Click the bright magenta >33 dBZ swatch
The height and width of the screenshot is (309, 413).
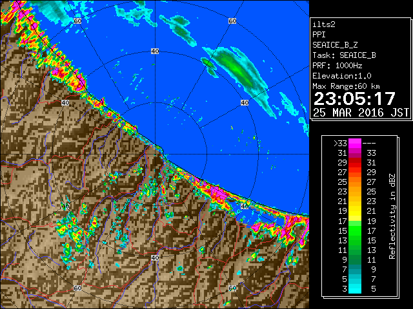(x=355, y=143)
